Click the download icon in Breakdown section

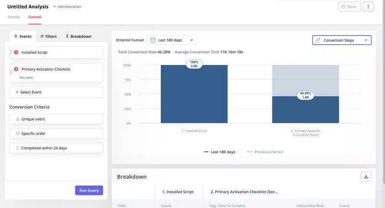tap(366, 176)
